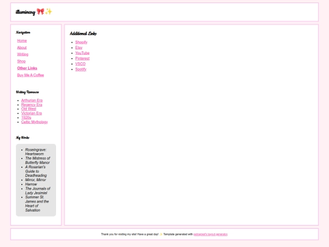Open the Pinterest link
329x247 pixels.
(82, 59)
